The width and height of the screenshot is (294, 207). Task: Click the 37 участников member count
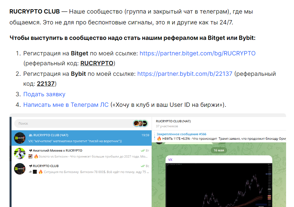pos(167,126)
